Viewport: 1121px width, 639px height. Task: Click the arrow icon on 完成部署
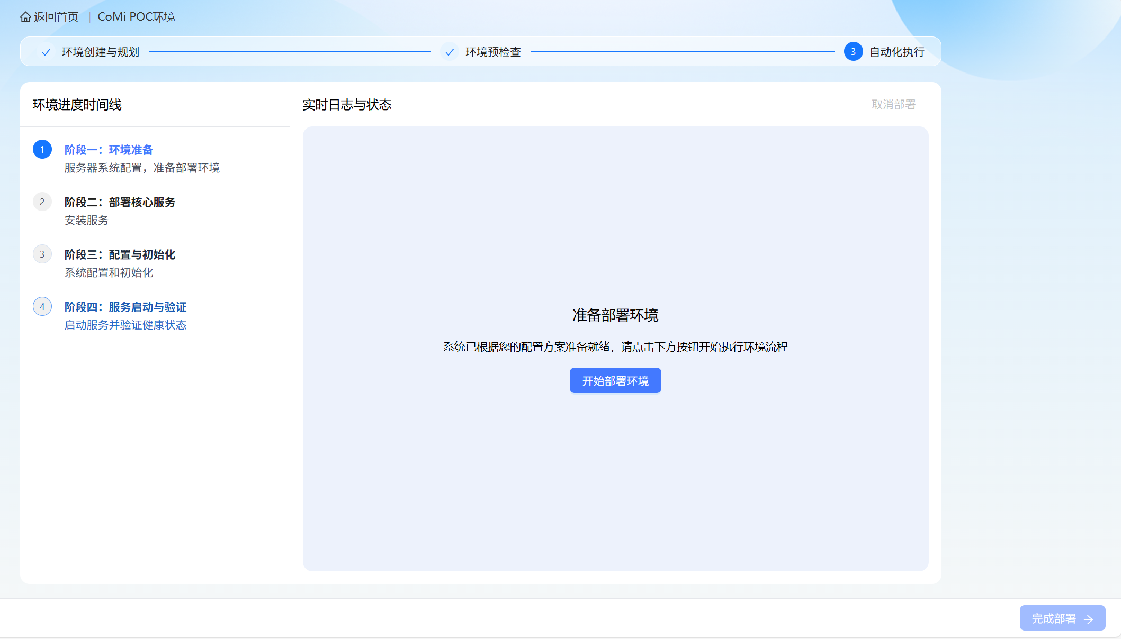[1089, 619]
